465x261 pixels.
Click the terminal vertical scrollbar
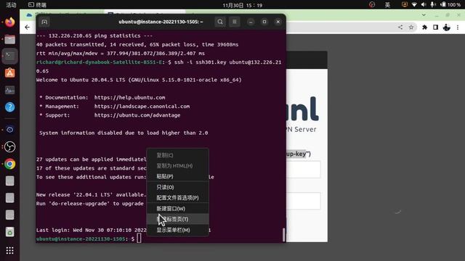(284, 234)
